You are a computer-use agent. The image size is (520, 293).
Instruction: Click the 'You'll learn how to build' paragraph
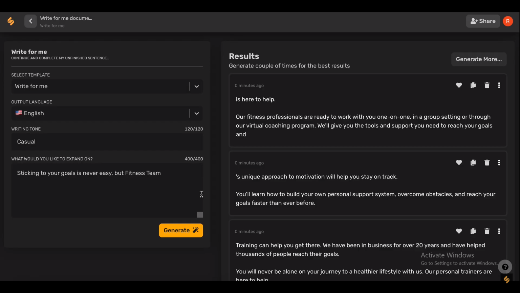coord(366,199)
